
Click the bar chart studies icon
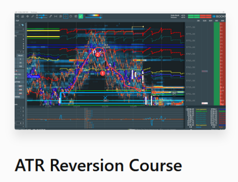click(x=22, y=16)
